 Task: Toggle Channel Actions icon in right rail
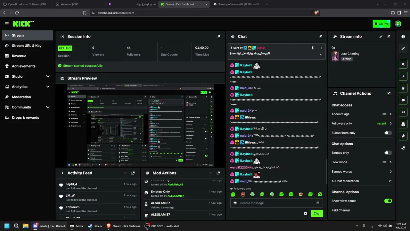click(403, 124)
